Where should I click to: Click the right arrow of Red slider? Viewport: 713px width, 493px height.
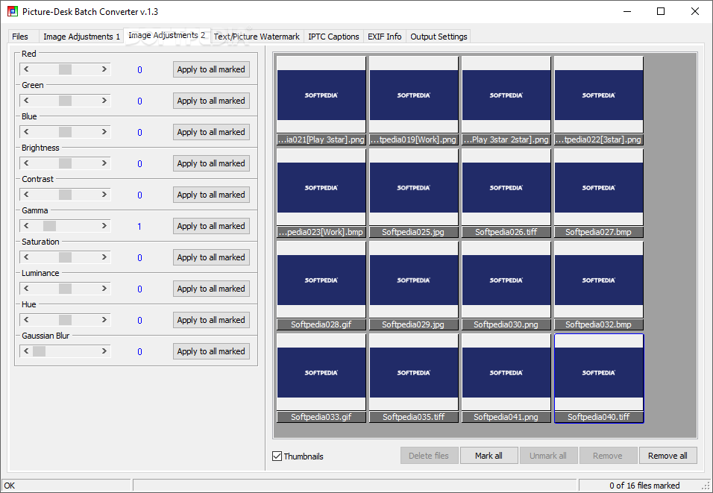(x=104, y=69)
